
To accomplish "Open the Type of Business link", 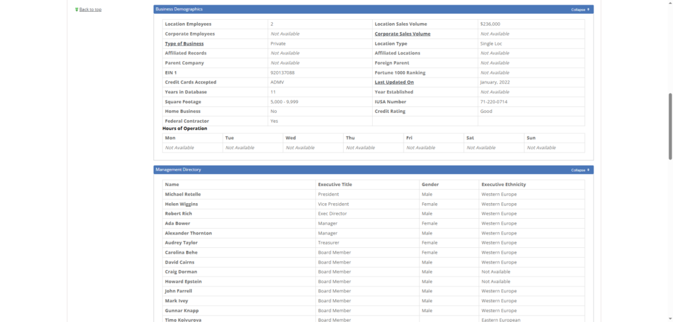I will (x=184, y=43).
